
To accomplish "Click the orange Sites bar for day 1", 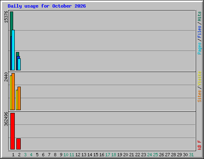I will (13, 91).
